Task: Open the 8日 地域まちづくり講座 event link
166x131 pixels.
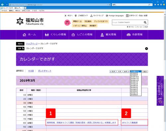Action: coord(81,123)
